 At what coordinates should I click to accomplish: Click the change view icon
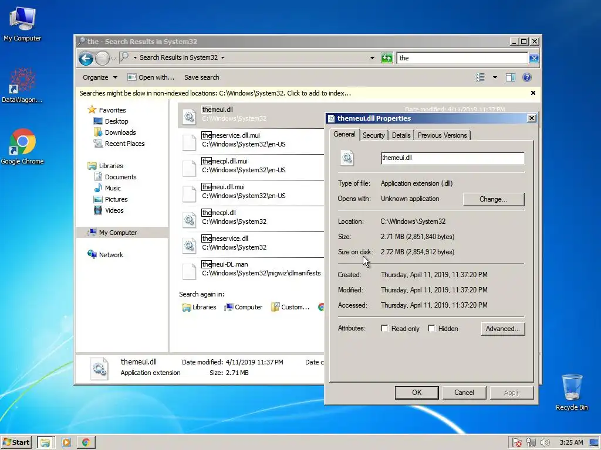(480, 77)
